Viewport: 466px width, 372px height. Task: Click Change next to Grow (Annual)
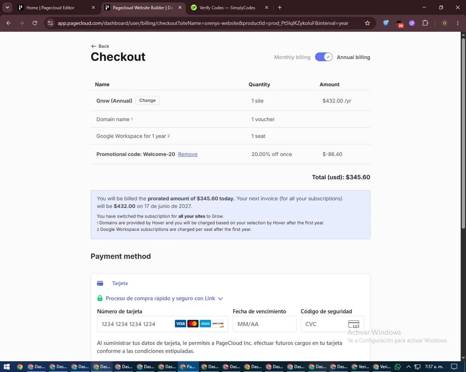coord(147,100)
